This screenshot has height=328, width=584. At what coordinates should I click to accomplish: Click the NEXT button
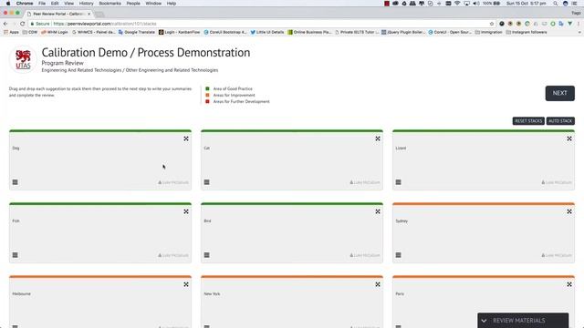(559, 93)
